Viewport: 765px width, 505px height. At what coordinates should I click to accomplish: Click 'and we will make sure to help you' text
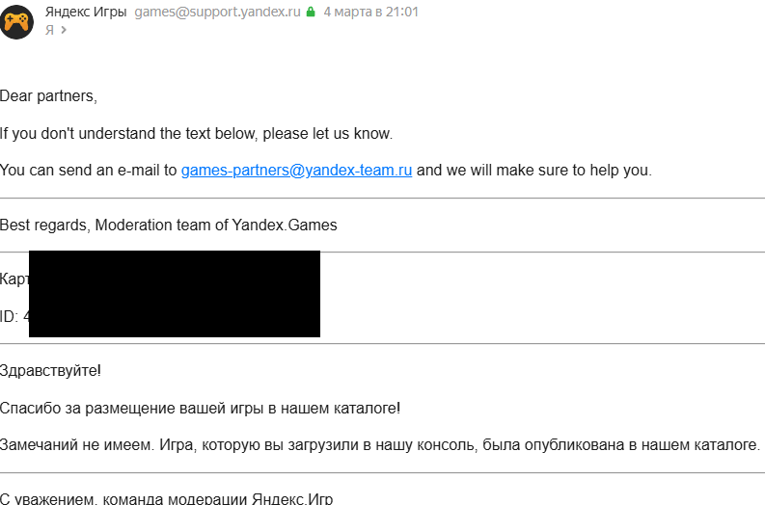(x=533, y=171)
